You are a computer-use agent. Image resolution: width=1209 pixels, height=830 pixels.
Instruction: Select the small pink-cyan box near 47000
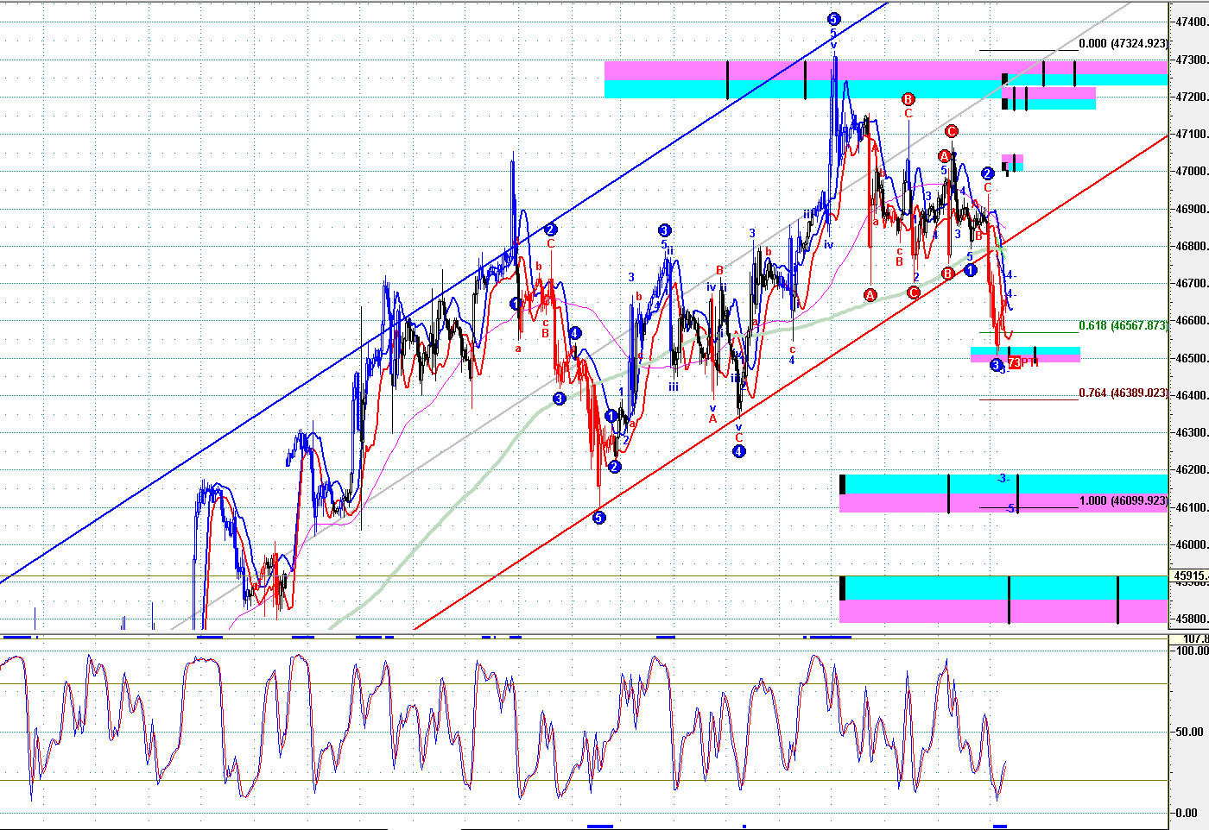coord(1013,163)
